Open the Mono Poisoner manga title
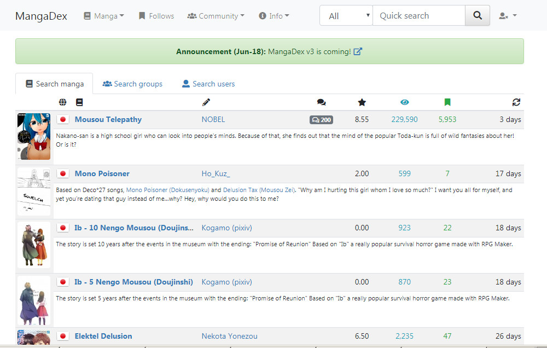The width and height of the screenshot is (547, 348). (102, 173)
